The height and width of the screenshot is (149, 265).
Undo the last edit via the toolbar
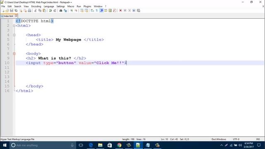click(50, 10)
